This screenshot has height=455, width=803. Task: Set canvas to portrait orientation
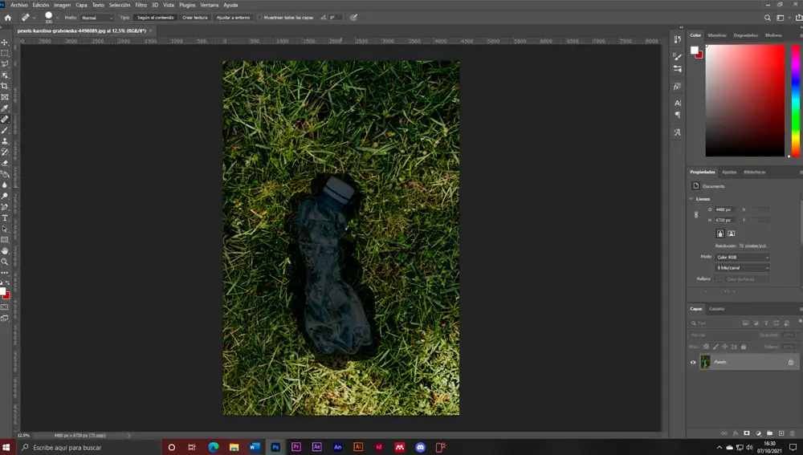click(x=720, y=234)
